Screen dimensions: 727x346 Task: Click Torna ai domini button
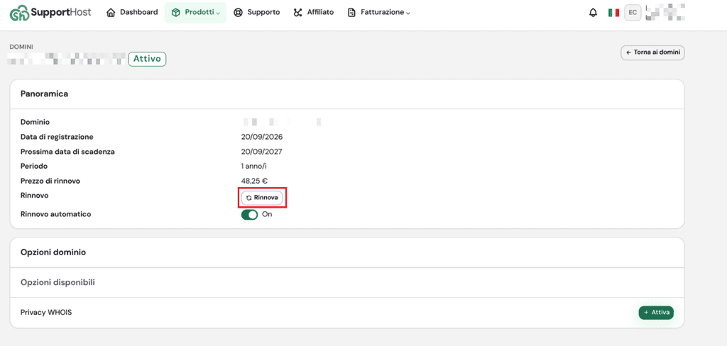653,52
